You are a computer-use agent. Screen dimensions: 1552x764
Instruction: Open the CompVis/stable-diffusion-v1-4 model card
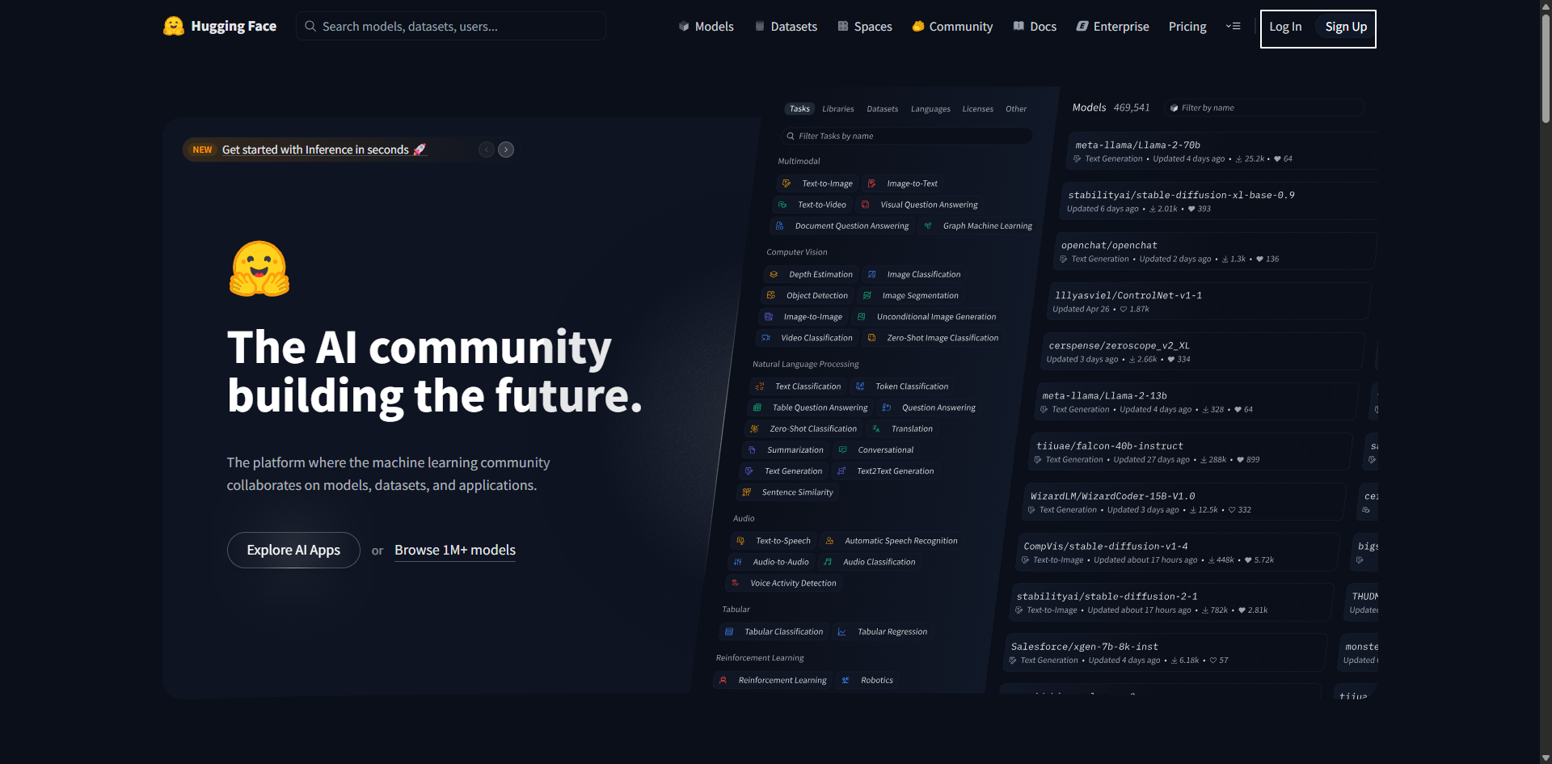(1179, 552)
